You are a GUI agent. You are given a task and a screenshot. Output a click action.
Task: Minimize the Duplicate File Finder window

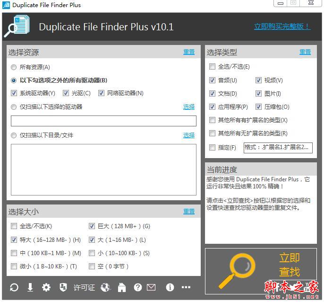pyautogui.click(x=280, y=3)
